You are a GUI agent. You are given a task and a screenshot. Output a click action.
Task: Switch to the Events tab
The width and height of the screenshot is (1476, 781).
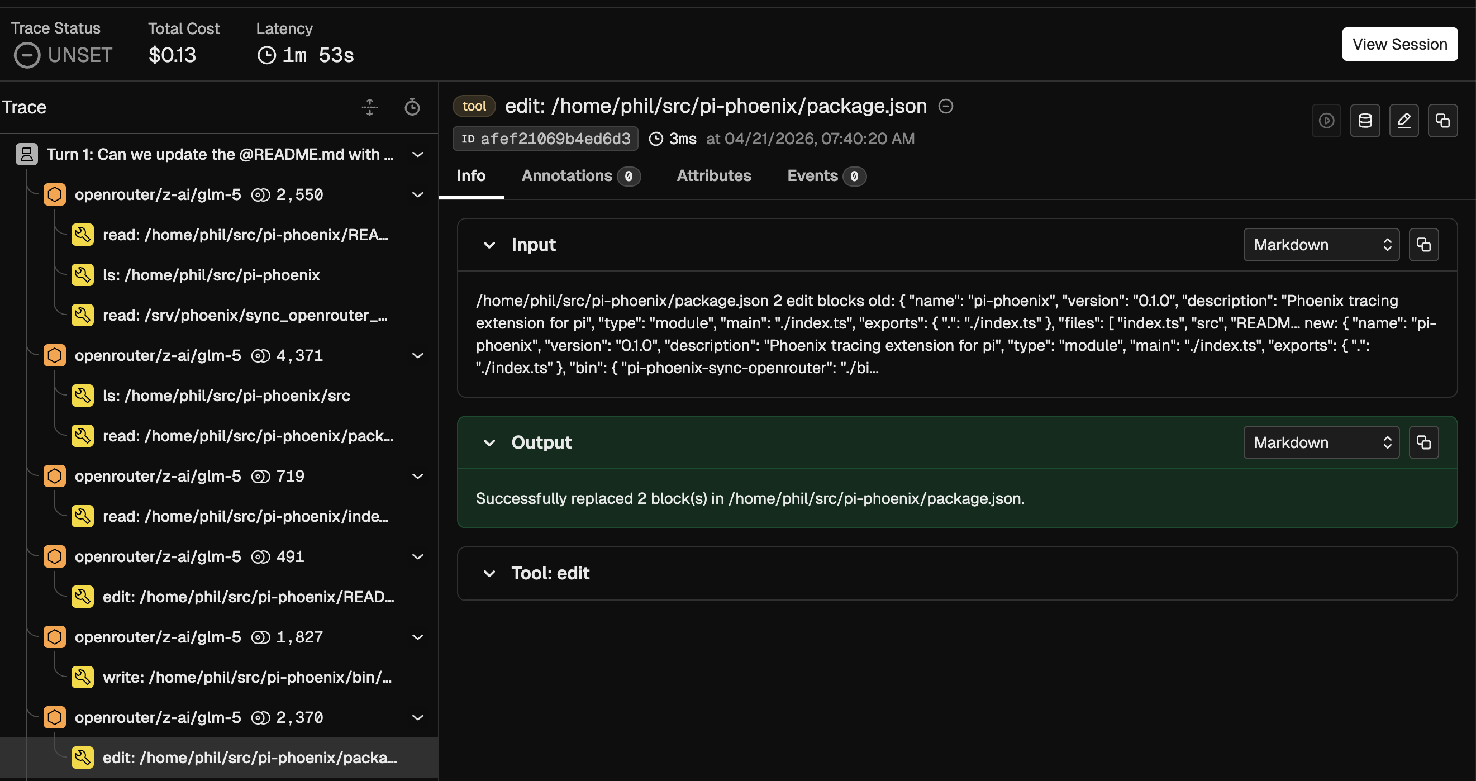tap(826, 176)
